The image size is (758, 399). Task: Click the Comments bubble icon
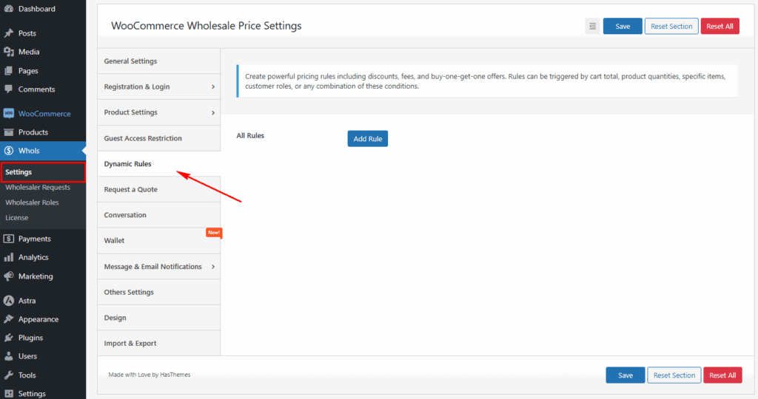tap(9, 89)
